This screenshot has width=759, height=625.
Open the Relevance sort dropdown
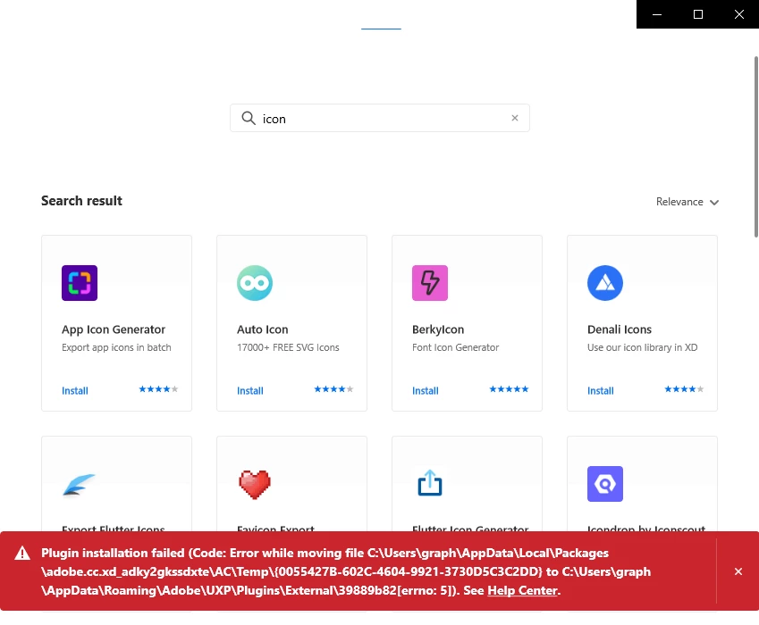(x=687, y=202)
